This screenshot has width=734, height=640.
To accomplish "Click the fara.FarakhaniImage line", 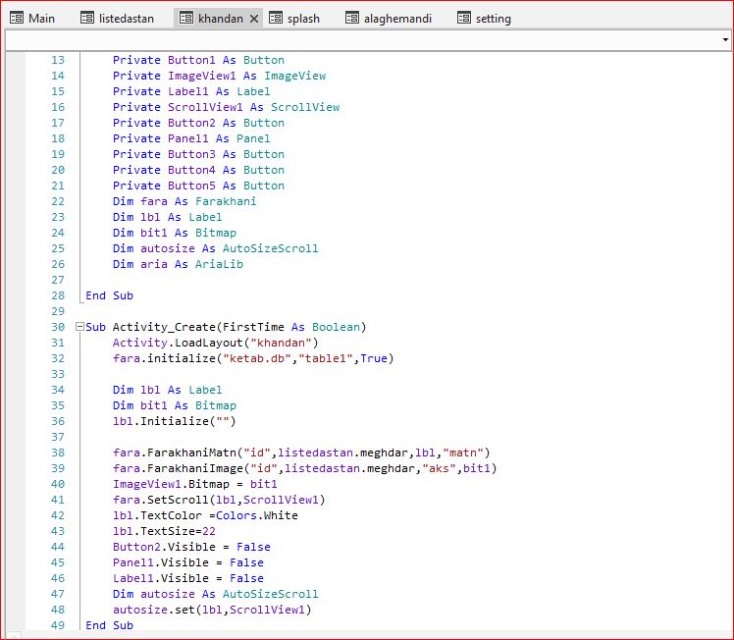I will pyautogui.click(x=305, y=468).
